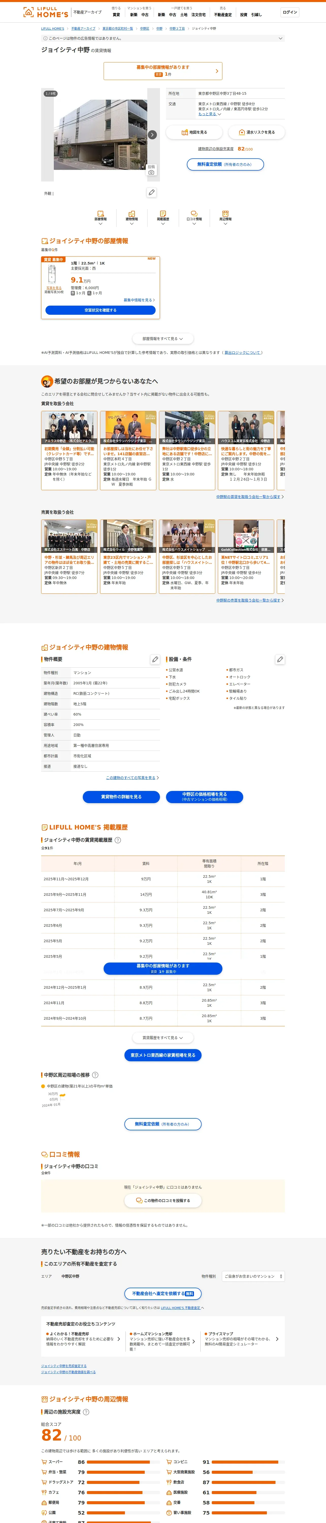Open 土地 in the top navigation
Image resolution: width=326 pixels, height=1523 pixels.
pos(183,15)
